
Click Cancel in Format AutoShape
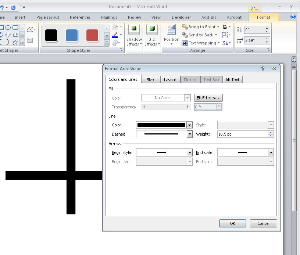pos(263,223)
